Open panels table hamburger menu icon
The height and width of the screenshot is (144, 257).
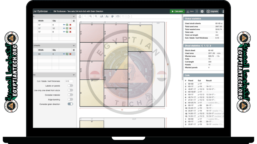(74, 21)
